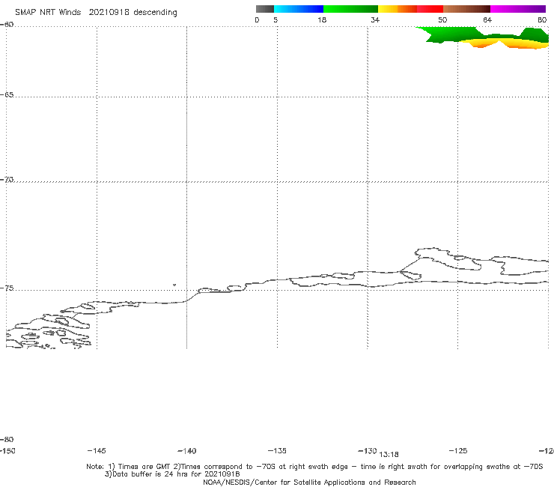Click the colorbar label '50'
Image resolution: width=554 pixels, height=487 pixels.
point(442,20)
